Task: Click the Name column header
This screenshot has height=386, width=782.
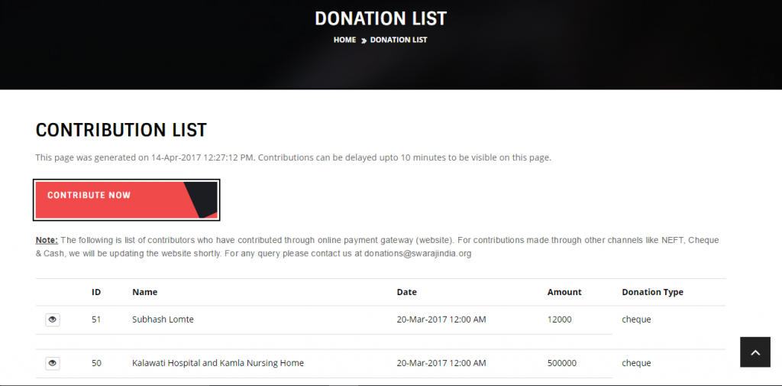Action: point(144,292)
